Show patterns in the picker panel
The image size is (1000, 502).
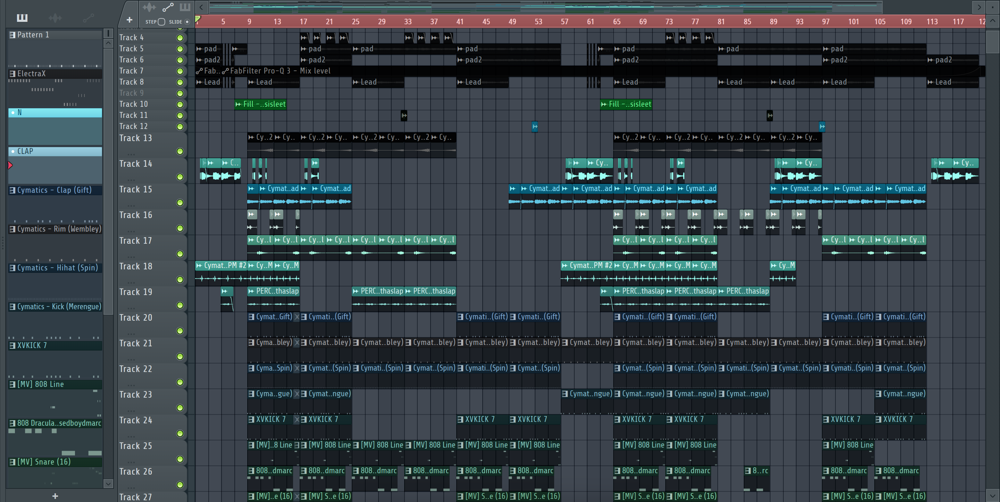[x=22, y=18]
